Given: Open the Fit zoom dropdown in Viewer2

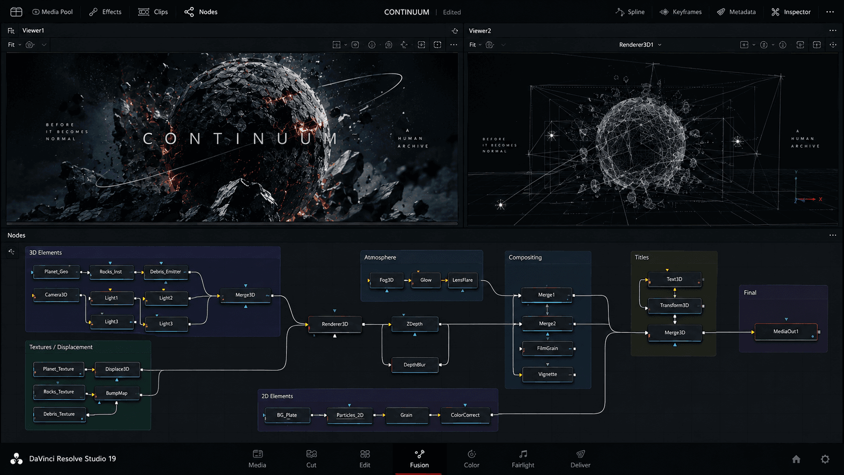Looking at the screenshot, I should 476,45.
